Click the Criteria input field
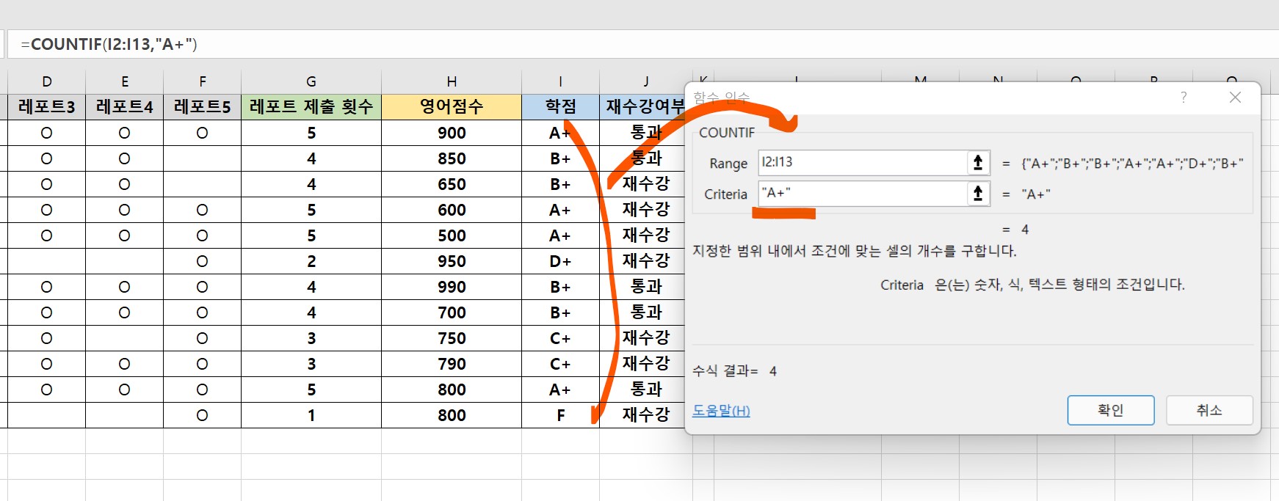This screenshot has height=501, width=1279. click(x=863, y=194)
